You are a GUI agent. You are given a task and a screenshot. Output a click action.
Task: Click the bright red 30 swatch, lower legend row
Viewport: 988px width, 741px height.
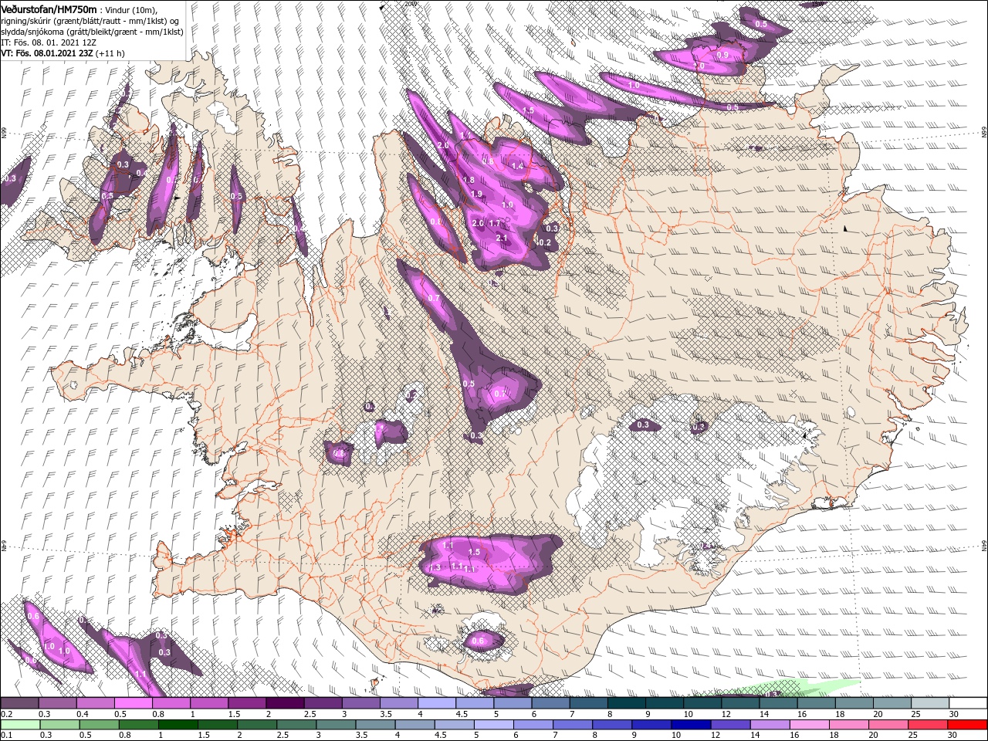966,724
